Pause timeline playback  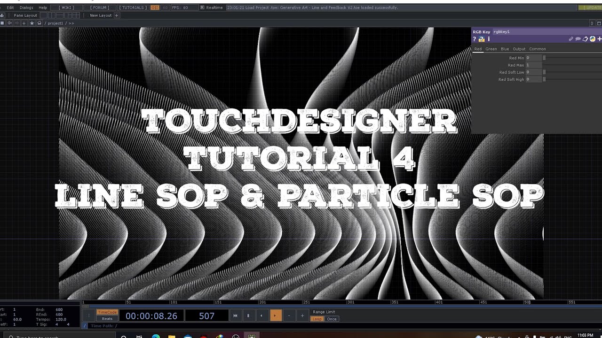click(248, 315)
